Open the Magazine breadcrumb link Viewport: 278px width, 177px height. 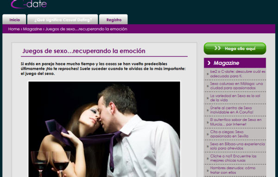pyautogui.click(x=32, y=29)
